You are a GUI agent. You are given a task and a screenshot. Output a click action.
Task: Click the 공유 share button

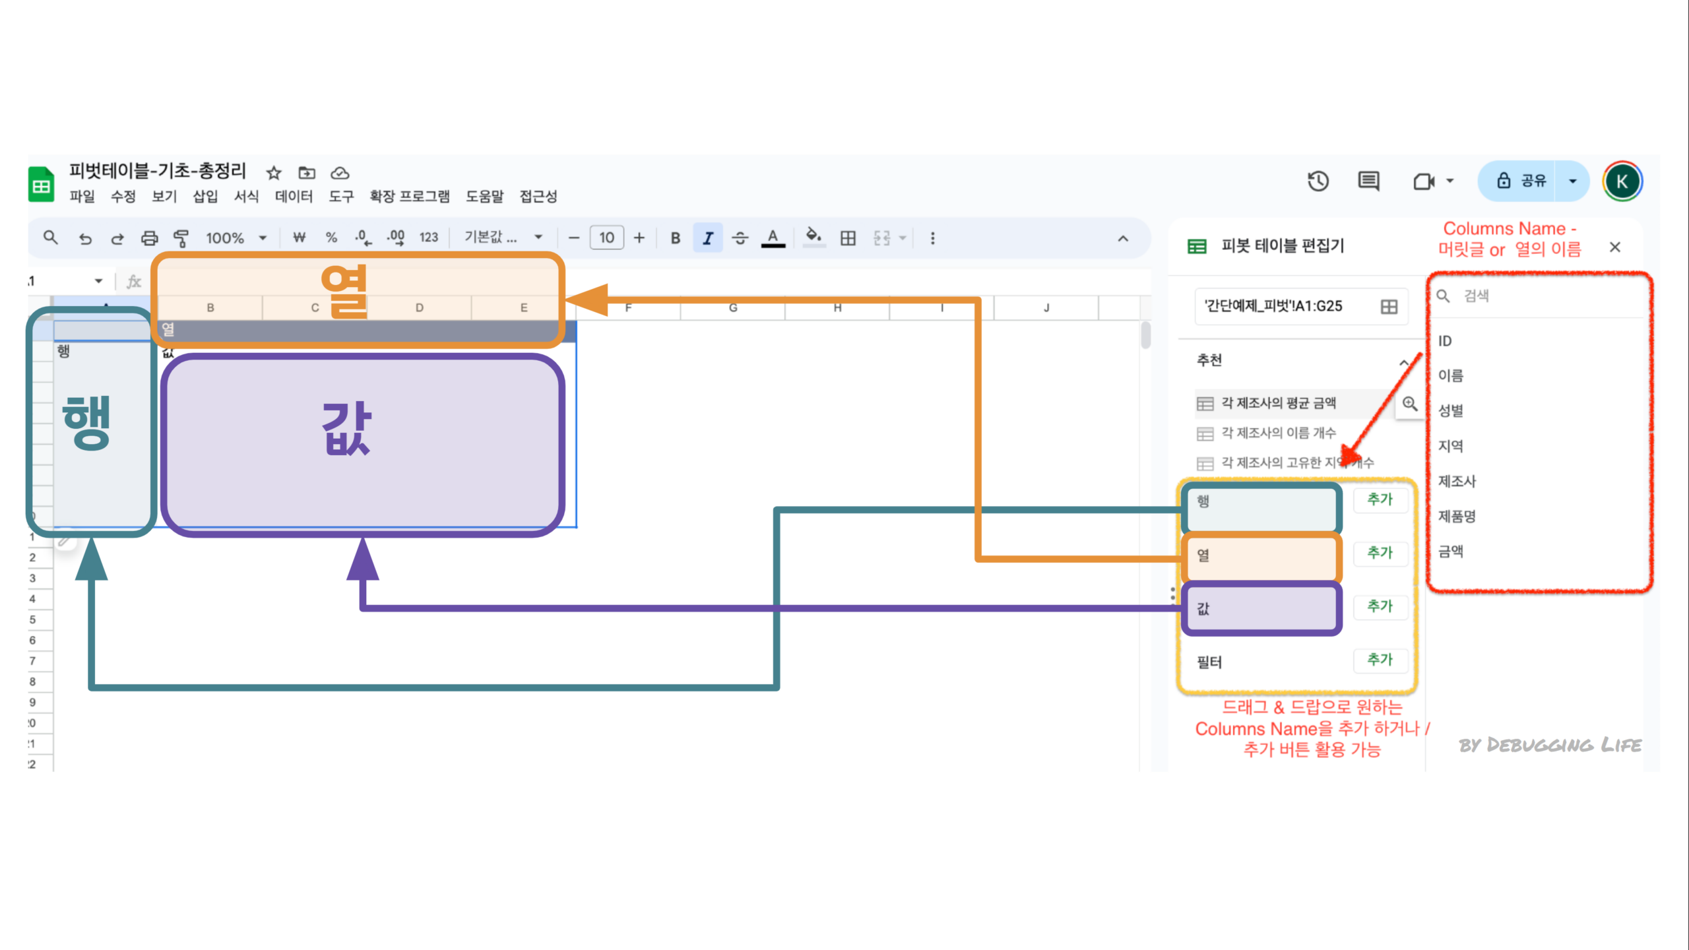pos(1521,181)
